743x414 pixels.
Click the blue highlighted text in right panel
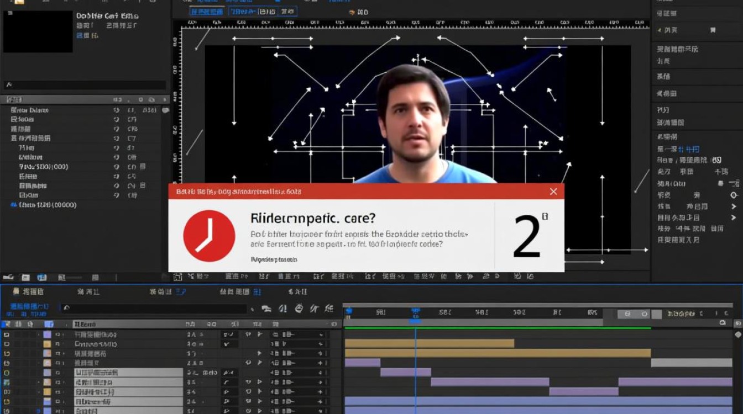[689, 149]
